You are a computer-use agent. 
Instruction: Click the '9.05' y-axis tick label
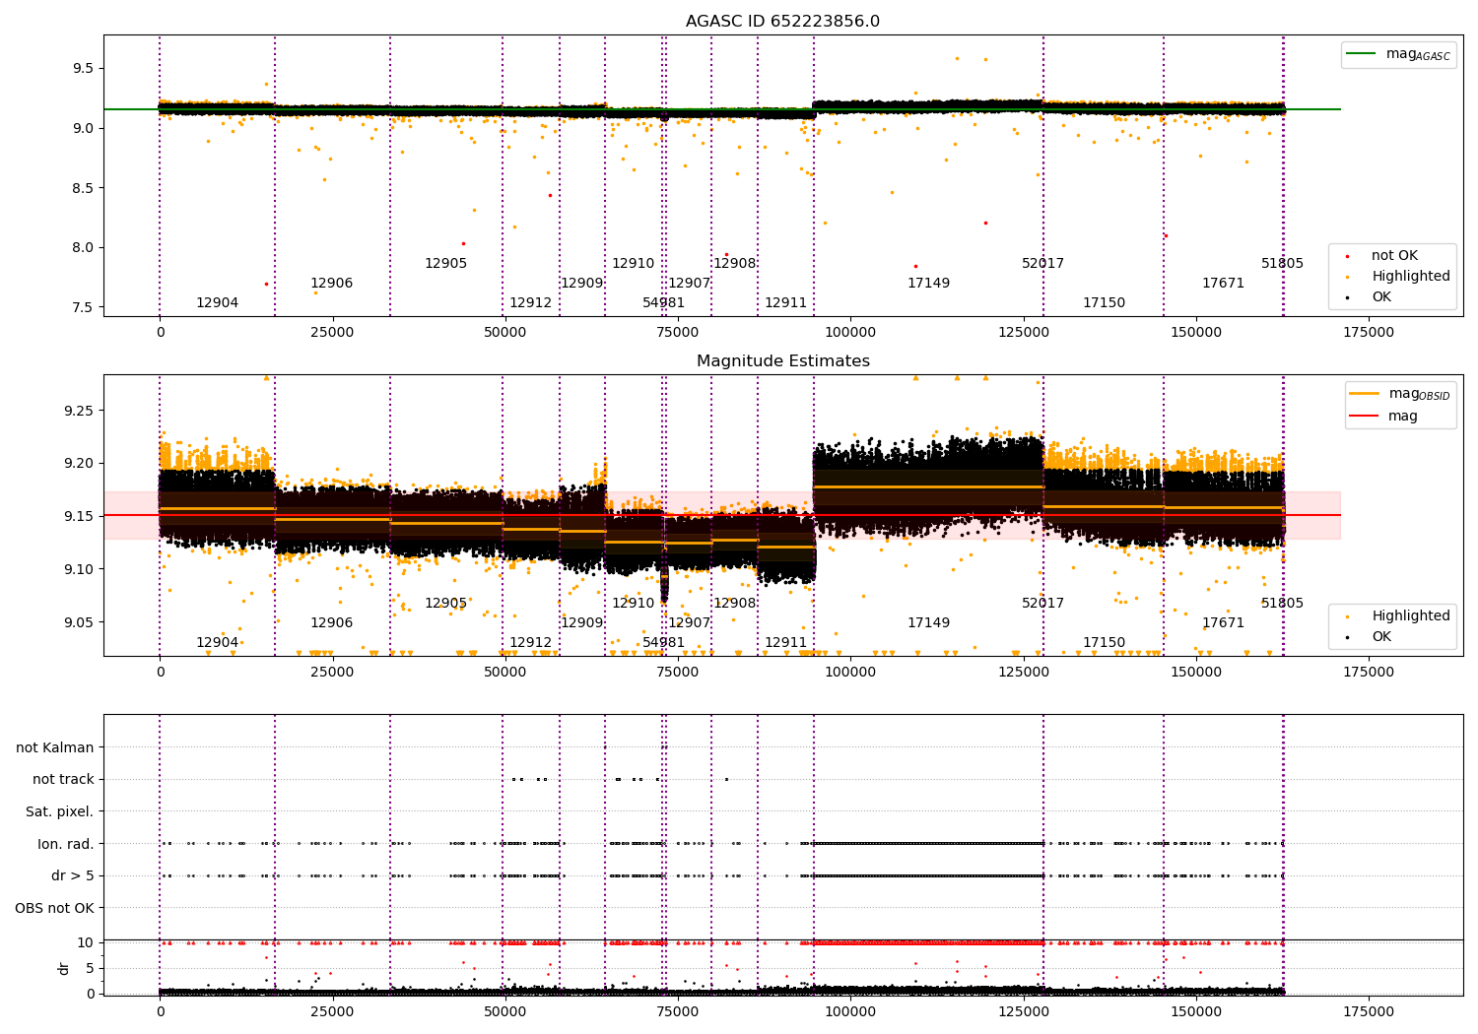[x=79, y=622]
